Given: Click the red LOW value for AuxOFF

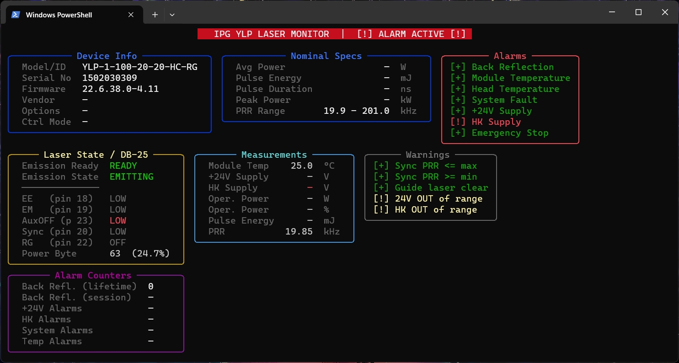Looking at the screenshot, I should point(118,221).
